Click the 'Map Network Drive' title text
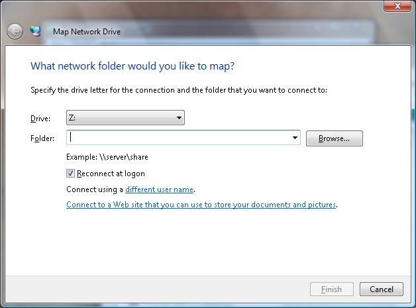This screenshot has height=308, width=416. (87, 31)
